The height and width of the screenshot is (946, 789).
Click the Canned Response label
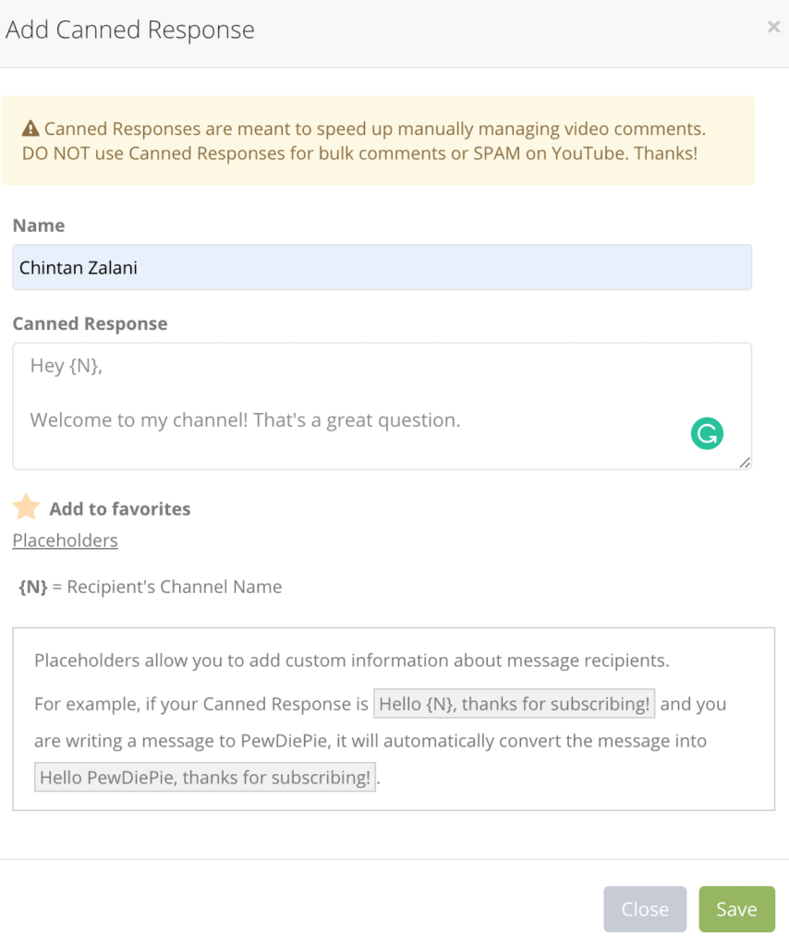[90, 323]
